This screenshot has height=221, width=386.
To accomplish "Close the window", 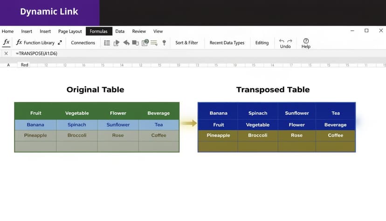I will [381, 30].
